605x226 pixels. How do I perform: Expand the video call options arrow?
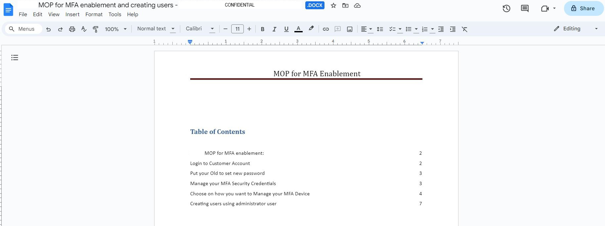(x=554, y=9)
